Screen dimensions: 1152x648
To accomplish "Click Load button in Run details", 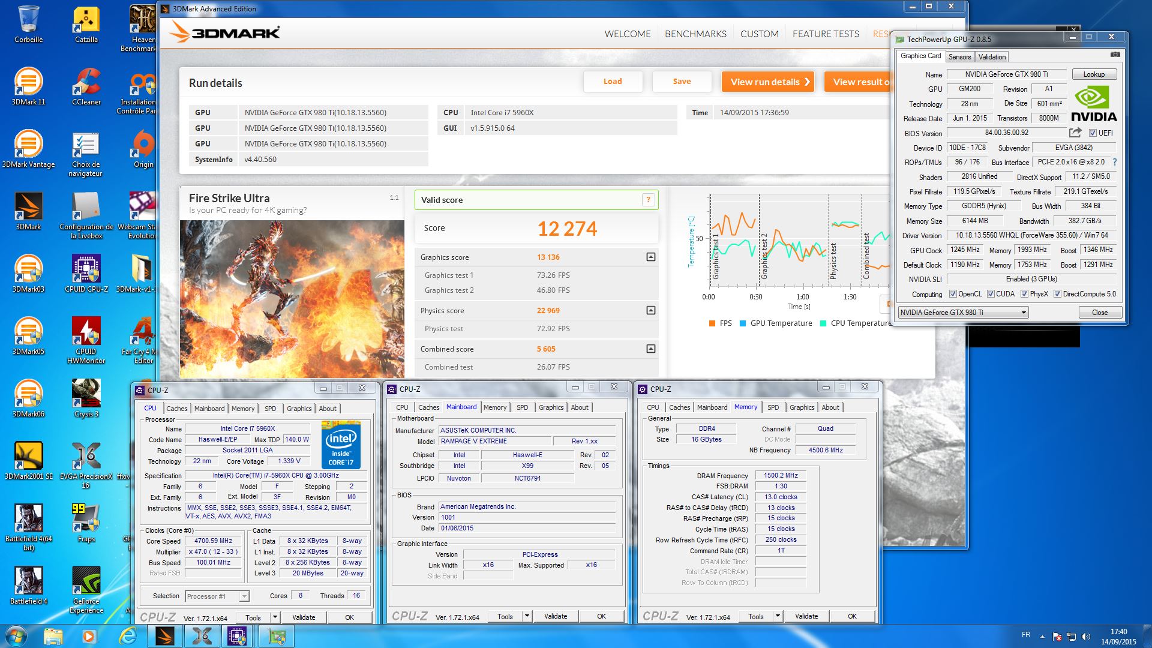I will 613,82.
